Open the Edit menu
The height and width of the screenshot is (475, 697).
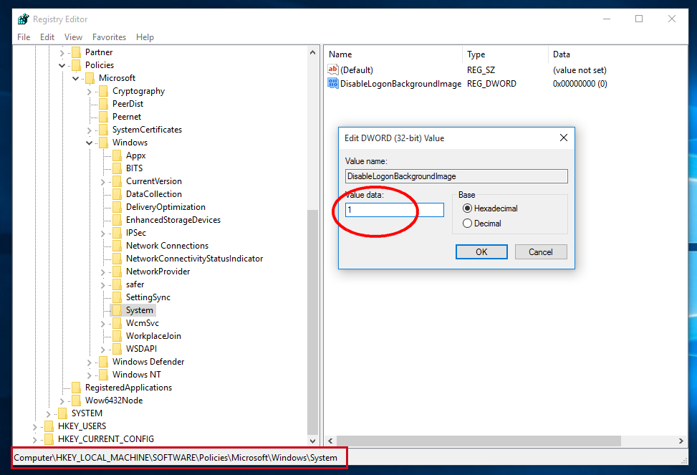click(x=47, y=37)
